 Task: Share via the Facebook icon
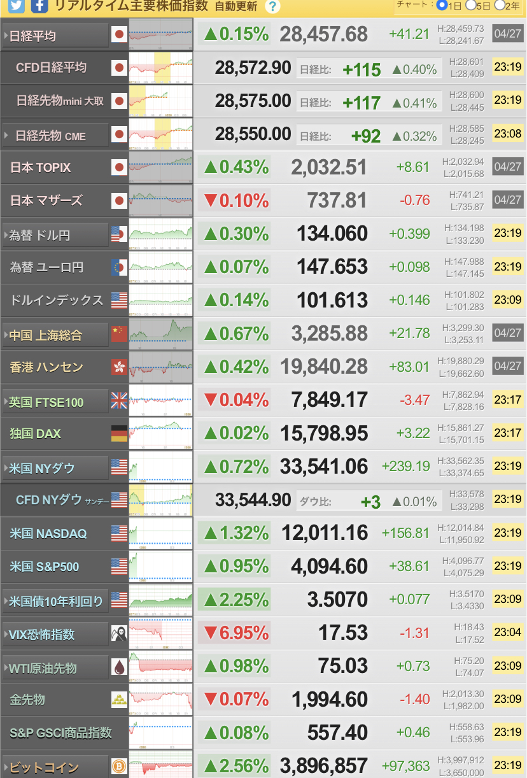pos(39,6)
